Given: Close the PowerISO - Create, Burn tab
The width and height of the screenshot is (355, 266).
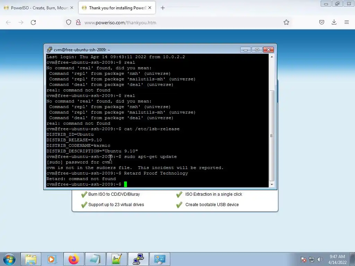Looking at the screenshot, I should point(72,8).
